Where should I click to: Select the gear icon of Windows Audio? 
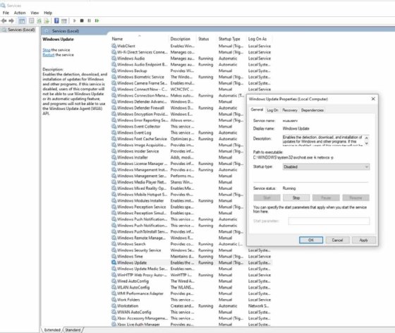coord(114,58)
